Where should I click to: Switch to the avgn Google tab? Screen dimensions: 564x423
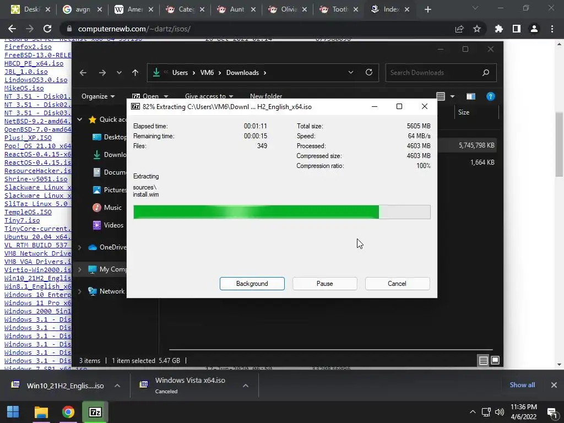tap(83, 9)
